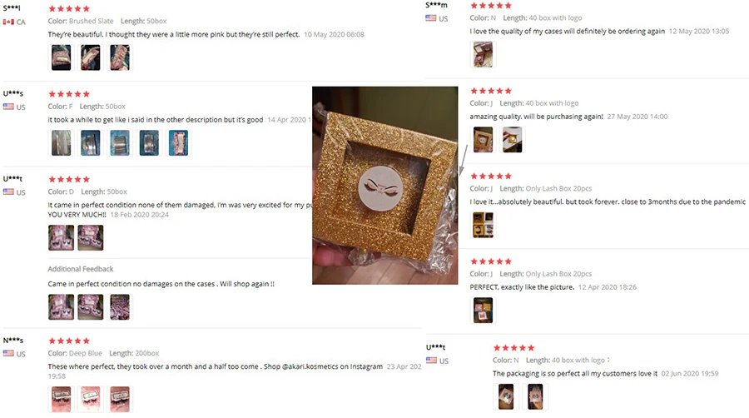Open photo in 'PERFECT, exactly like the picture' review
The image size is (749, 418).
tap(483, 310)
